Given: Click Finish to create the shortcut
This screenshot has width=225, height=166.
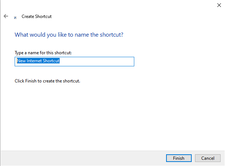Looking at the screenshot, I should 179,158.
